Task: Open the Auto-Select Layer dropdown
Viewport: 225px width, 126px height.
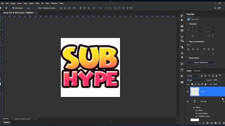Action: (30, 8)
